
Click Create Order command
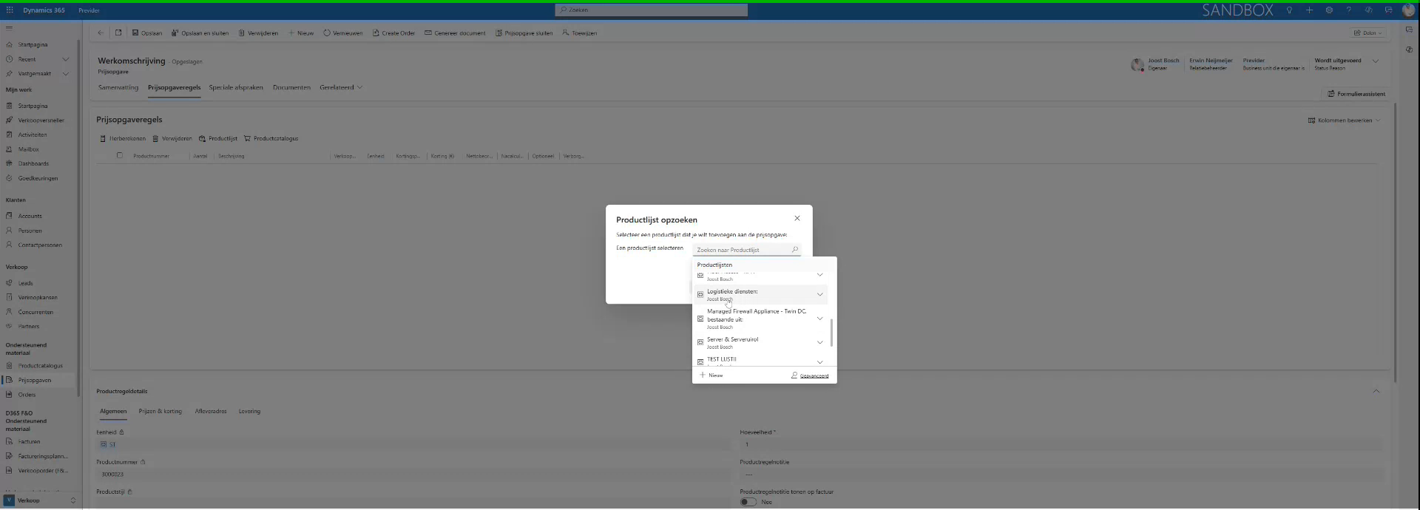[393, 33]
